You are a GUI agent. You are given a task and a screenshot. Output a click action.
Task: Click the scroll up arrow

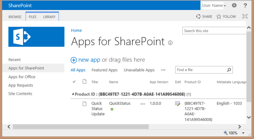[249, 28]
